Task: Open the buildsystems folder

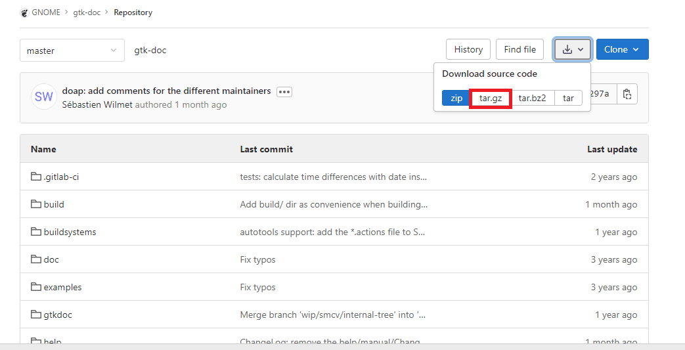Action: pos(70,232)
